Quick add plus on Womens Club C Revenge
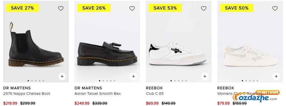Screen dimensions: 286x106 [276, 76]
